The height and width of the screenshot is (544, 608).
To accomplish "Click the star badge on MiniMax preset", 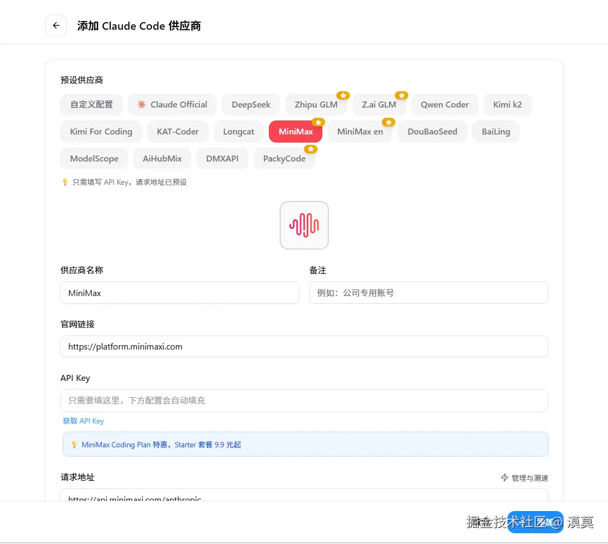I will point(319,122).
